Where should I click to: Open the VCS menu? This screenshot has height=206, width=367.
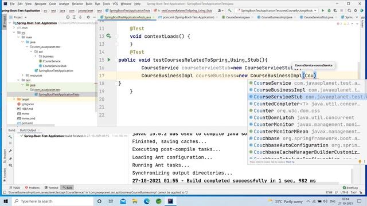click(115, 4)
